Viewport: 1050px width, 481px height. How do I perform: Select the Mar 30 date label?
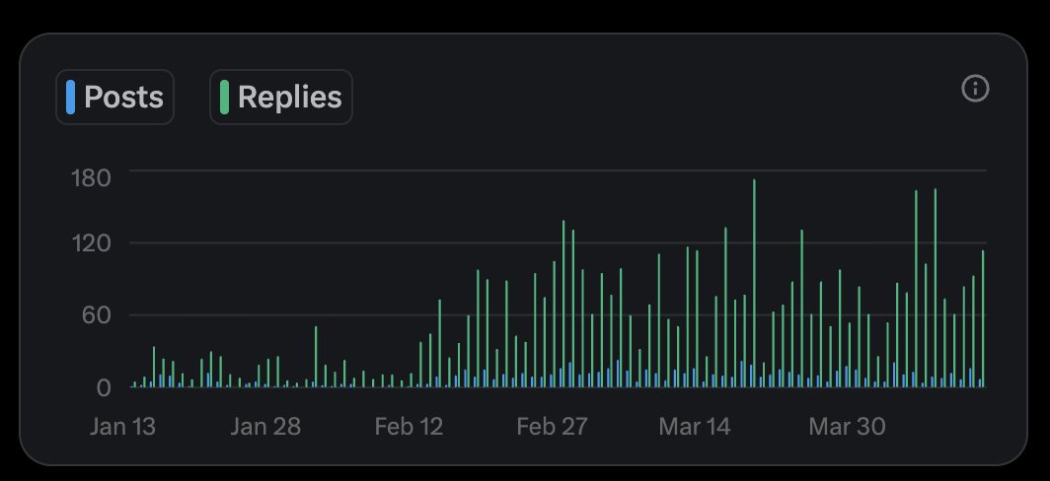coord(847,427)
